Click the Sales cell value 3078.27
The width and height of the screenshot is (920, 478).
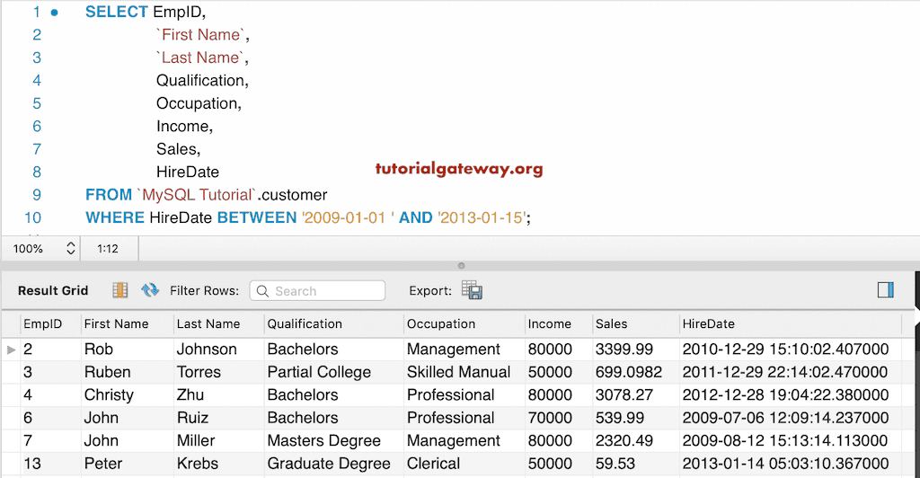622,395
